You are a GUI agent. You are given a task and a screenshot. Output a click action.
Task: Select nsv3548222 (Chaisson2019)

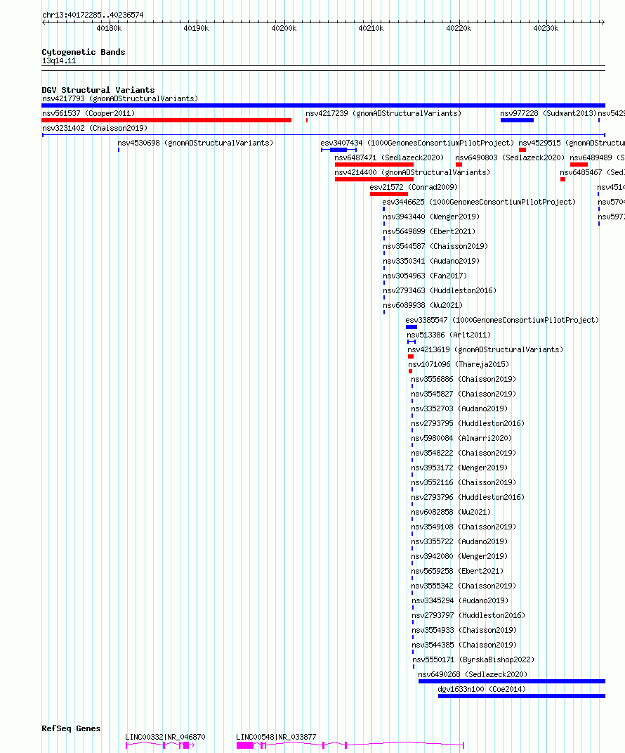coord(463,453)
